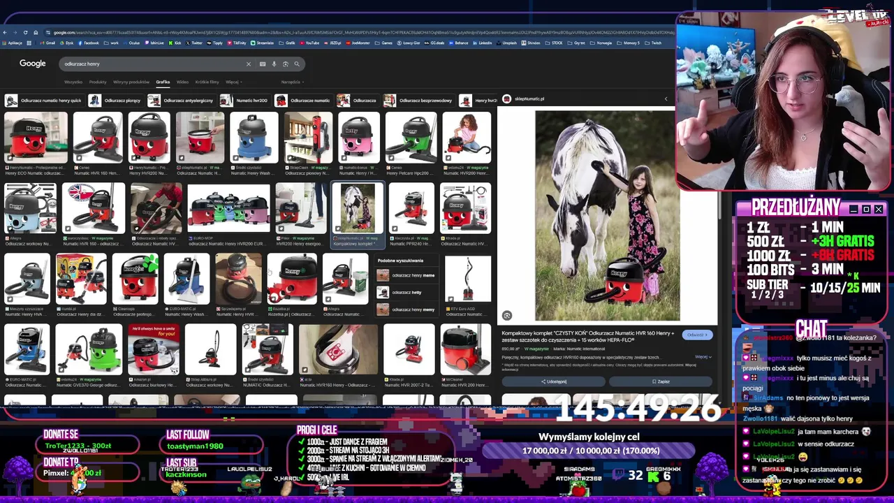Screen dimensions: 894x503
Task: Open the Streamlabs bookmark
Action: pos(262,43)
